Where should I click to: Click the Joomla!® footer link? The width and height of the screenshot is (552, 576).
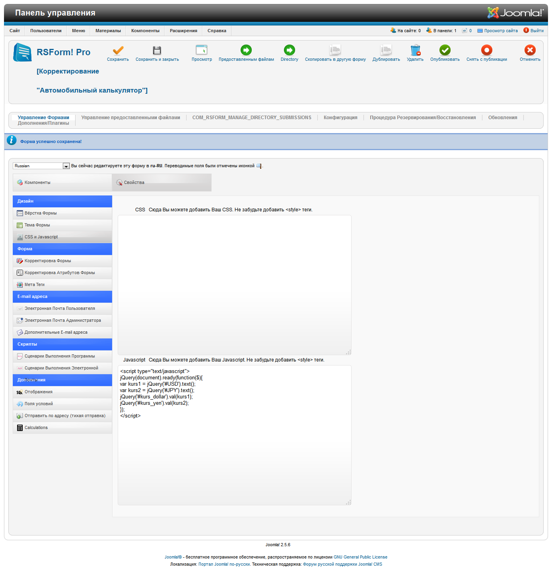[x=173, y=557]
